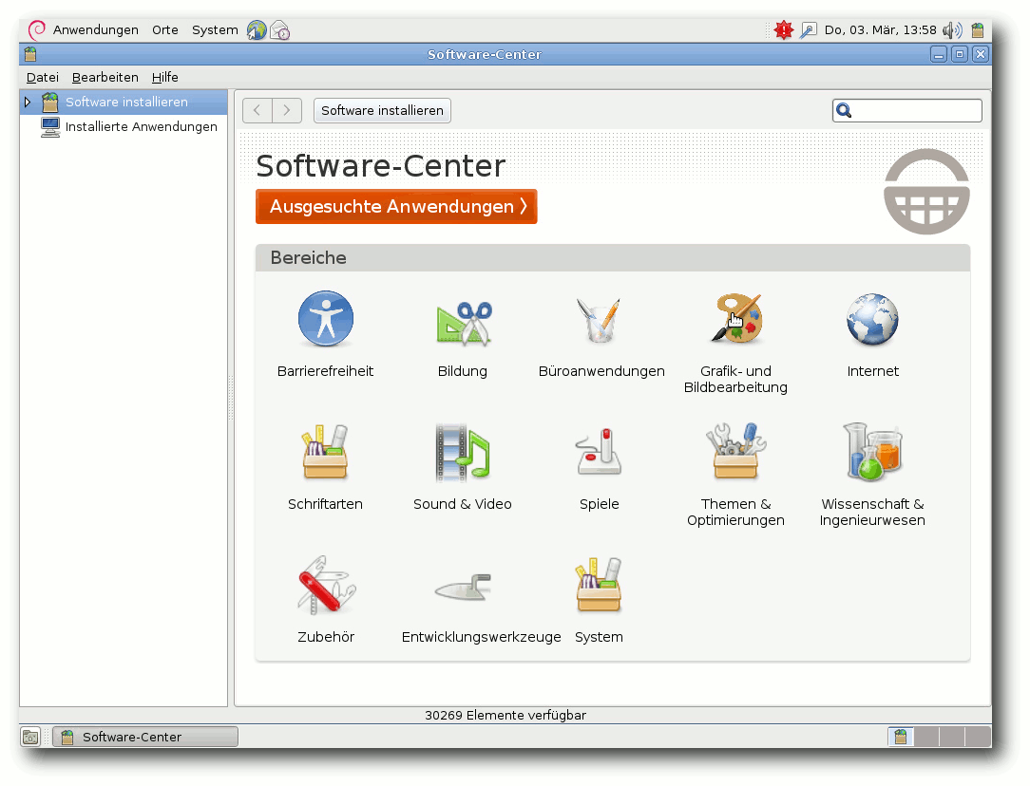The height and width of the screenshot is (786, 1030).
Task: Select Installierte Anwendungen in the sidebar
Action: pos(142,126)
